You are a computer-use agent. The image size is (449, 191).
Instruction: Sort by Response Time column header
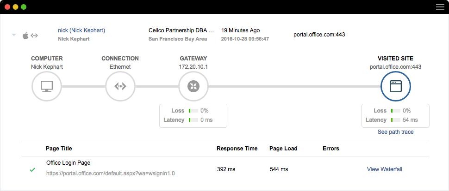(x=237, y=149)
